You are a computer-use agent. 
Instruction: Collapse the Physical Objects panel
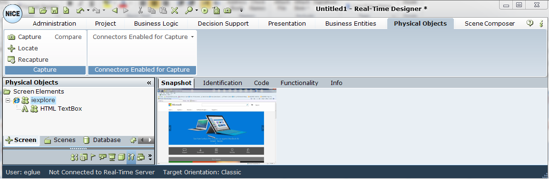point(149,83)
